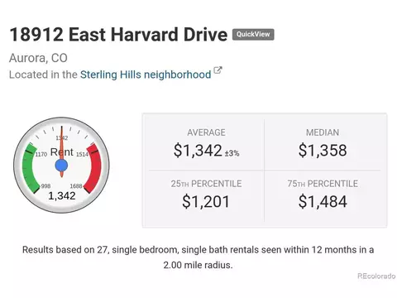Click the ±3% margin indicator

pyautogui.click(x=232, y=153)
